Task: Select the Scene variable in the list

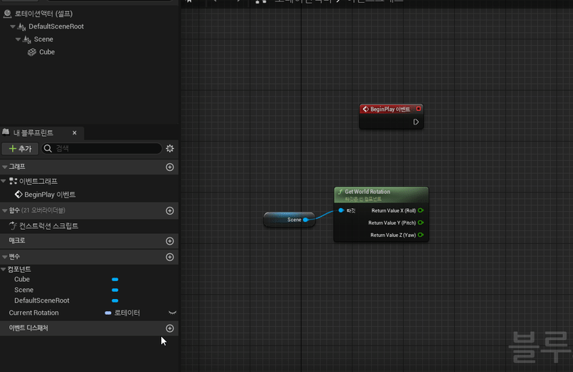Action: click(x=24, y=290)
